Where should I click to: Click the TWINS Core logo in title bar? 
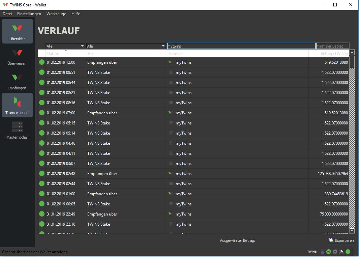[5, 5]
